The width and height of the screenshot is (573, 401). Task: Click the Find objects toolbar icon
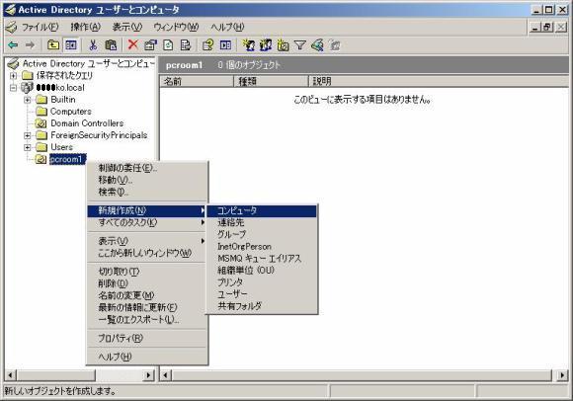click(x=317, y=45)
